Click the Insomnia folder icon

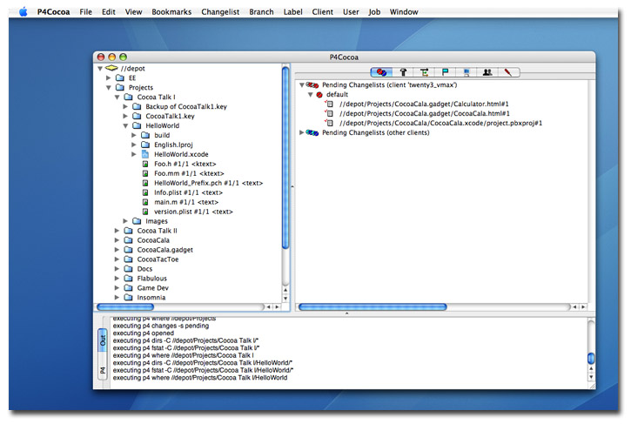(x=128, y=298)
